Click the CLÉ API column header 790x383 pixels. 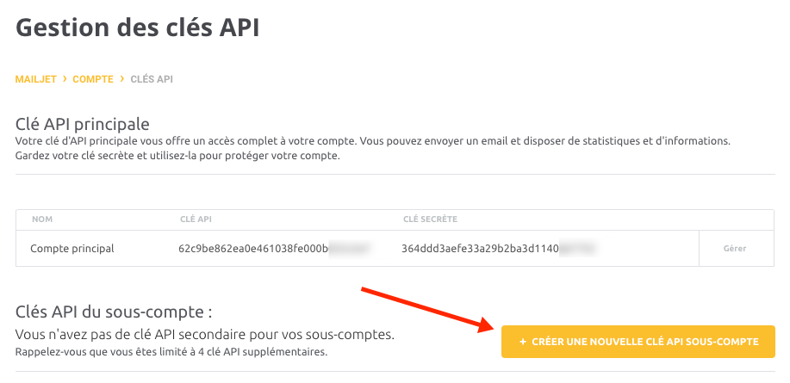(x=196, y=219)
